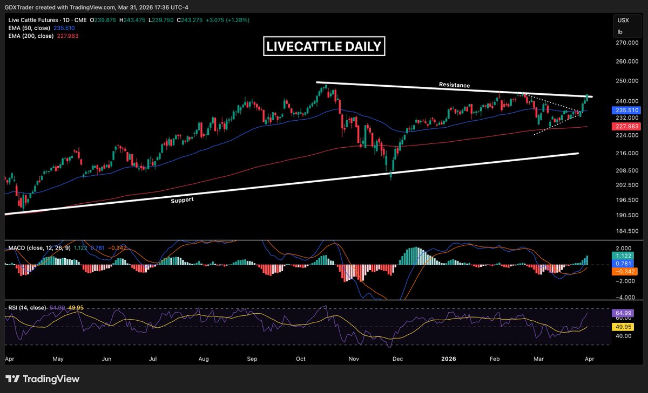Click the Mar label on time axis
The image size is (648, 393).
click(539, 358)
